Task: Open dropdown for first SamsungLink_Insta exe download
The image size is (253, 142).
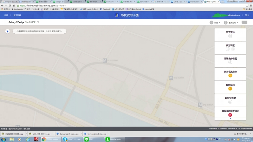Action: (x=81, y=134)
